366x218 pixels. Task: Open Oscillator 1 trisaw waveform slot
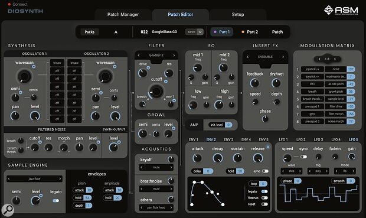coord(57,63)
